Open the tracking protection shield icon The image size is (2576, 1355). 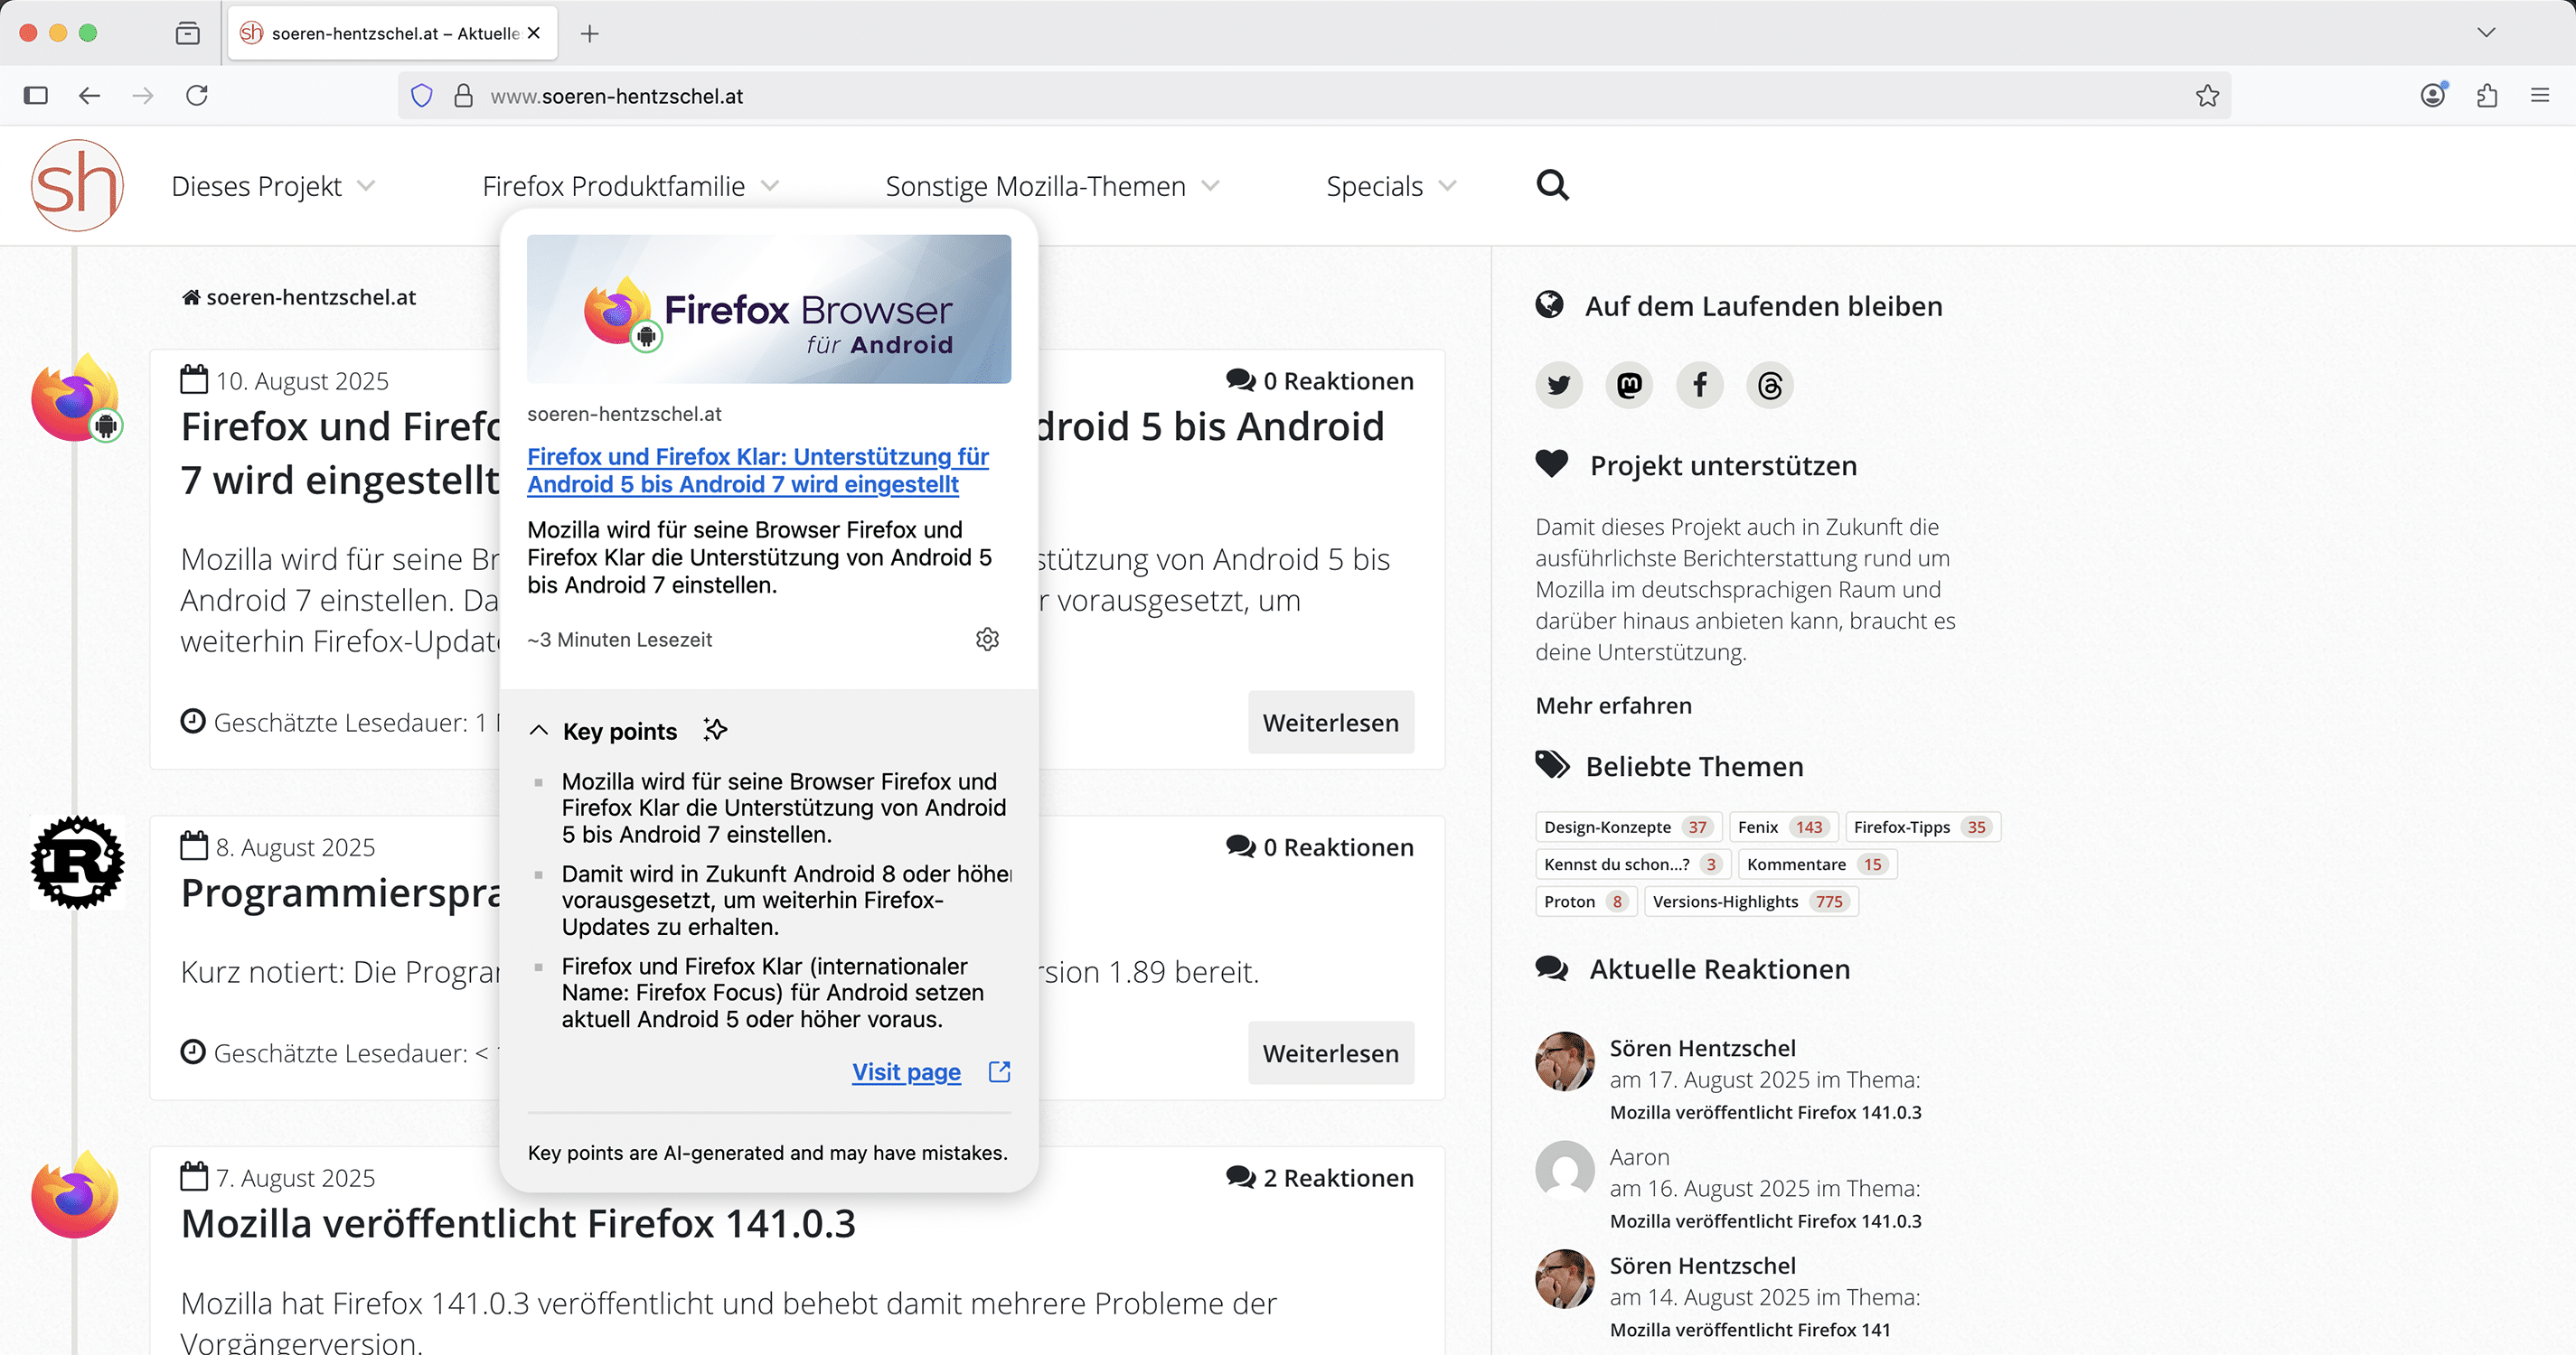tap(422, 96)
